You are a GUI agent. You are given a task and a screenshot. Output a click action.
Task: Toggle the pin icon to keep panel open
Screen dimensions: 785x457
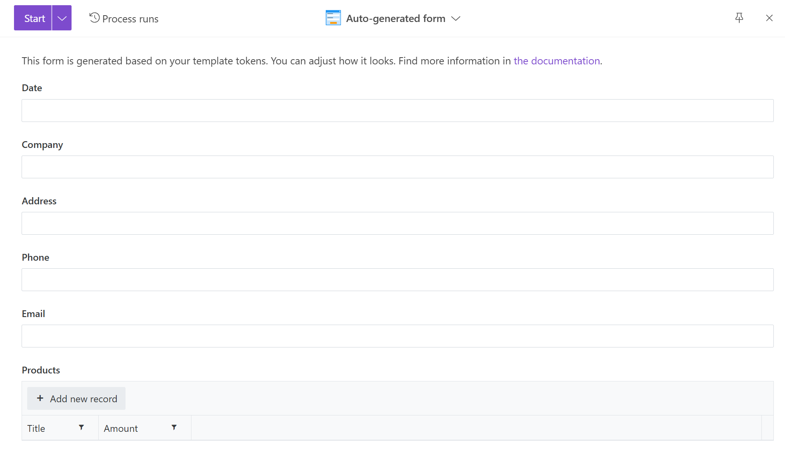click(739, 18)
